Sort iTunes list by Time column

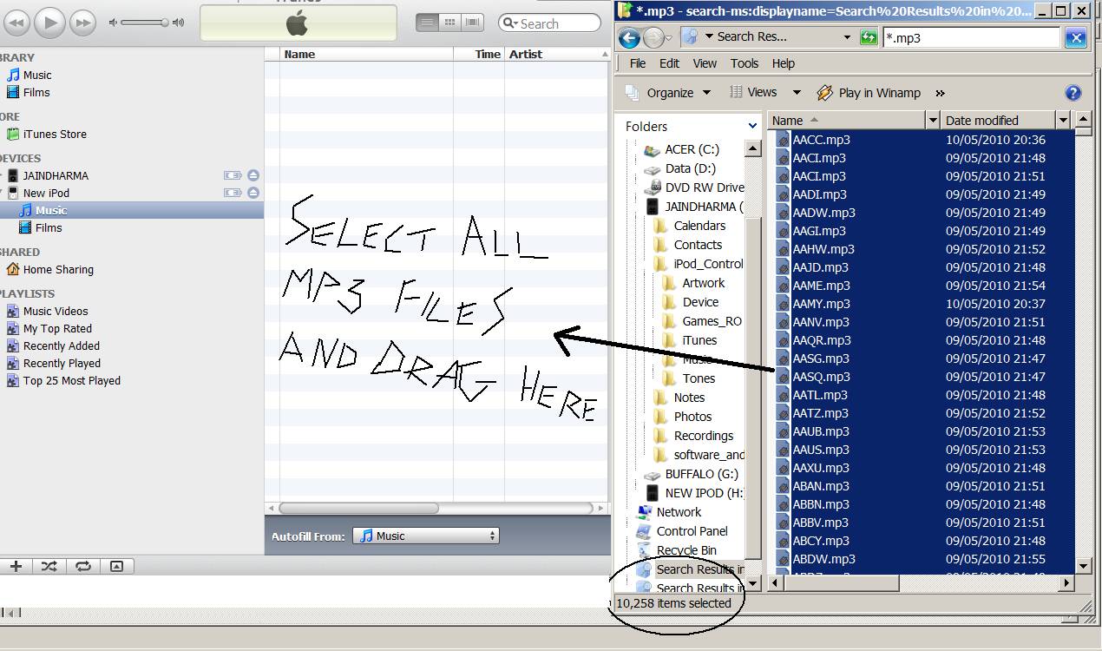coord(479,54)
